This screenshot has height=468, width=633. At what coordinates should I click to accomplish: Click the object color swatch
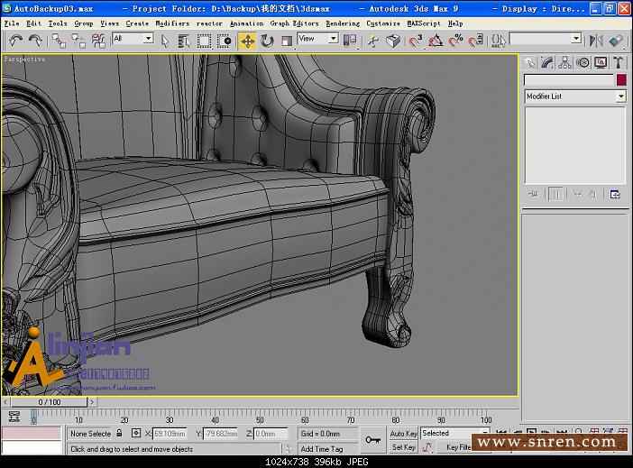coord(620,80)
